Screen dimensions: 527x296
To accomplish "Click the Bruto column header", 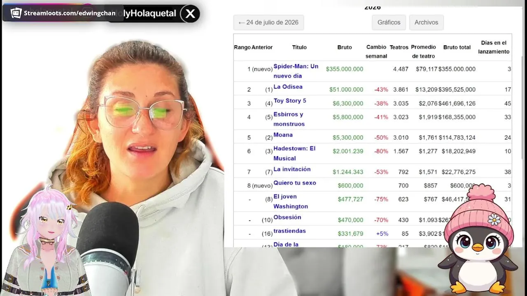I will pos(345,47).
